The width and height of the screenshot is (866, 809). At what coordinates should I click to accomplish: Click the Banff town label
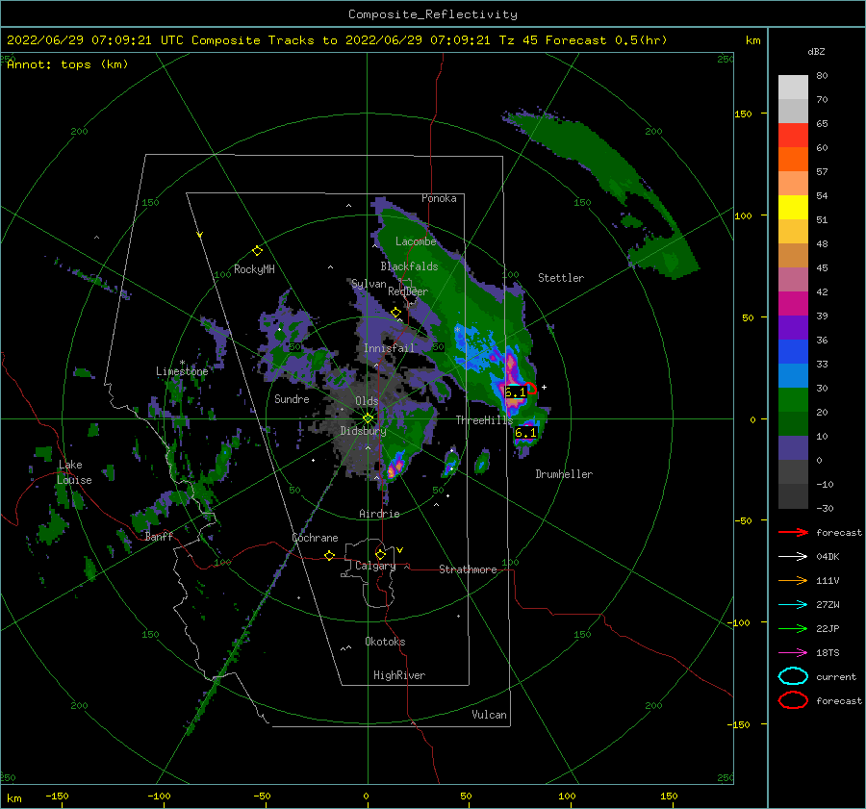pyautogui.click(x=159, y=536)
